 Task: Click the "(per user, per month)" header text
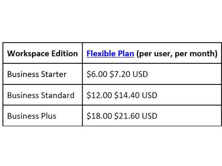click(x=177, y=54)
